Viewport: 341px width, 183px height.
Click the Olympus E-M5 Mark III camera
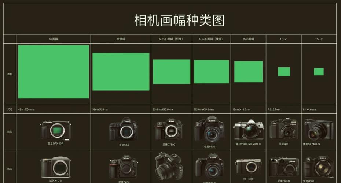[x=248, y=130]
